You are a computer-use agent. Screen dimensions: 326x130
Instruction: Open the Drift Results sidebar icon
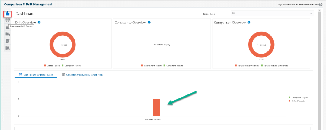coord(8,20)
